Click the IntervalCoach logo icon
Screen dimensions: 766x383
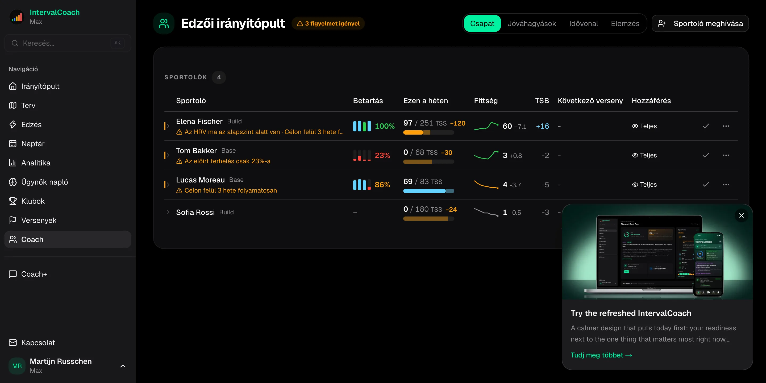17,17
